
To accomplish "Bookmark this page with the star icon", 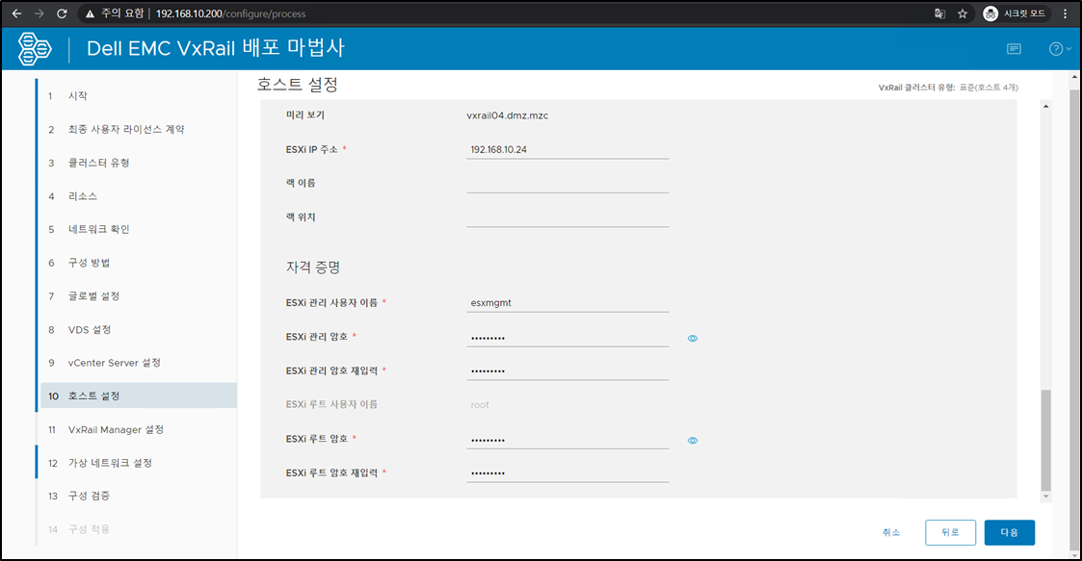I will point(963,13).
